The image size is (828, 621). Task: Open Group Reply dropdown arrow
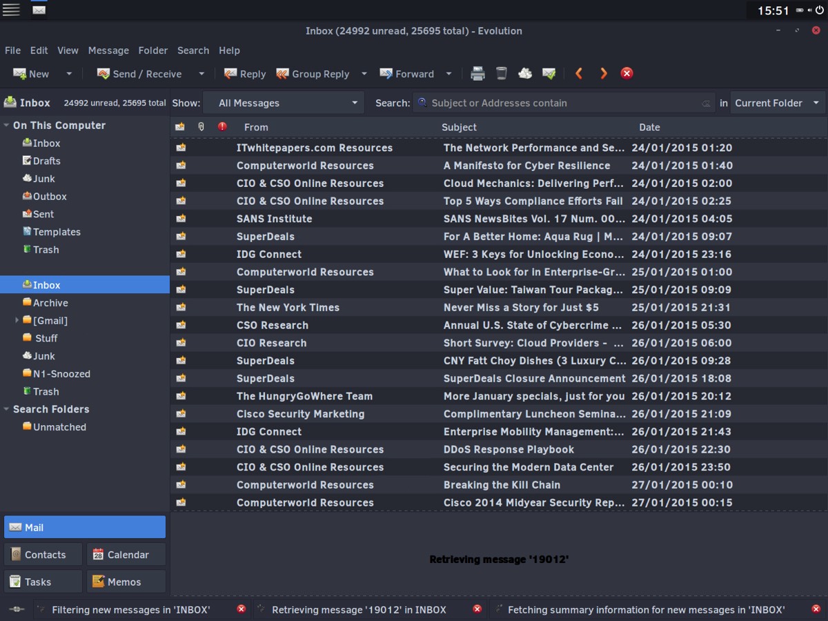(364, 74)
